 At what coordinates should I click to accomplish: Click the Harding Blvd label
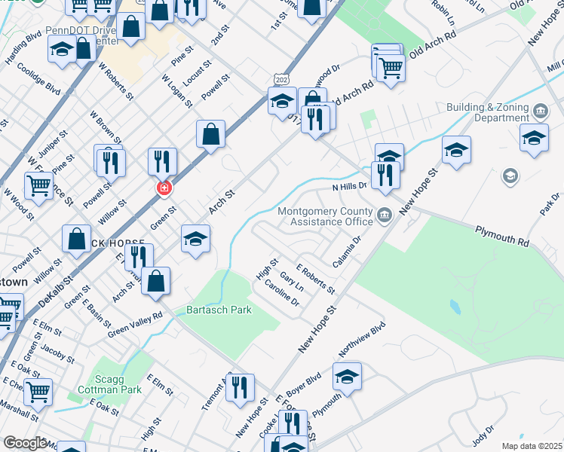coord(23,48)
